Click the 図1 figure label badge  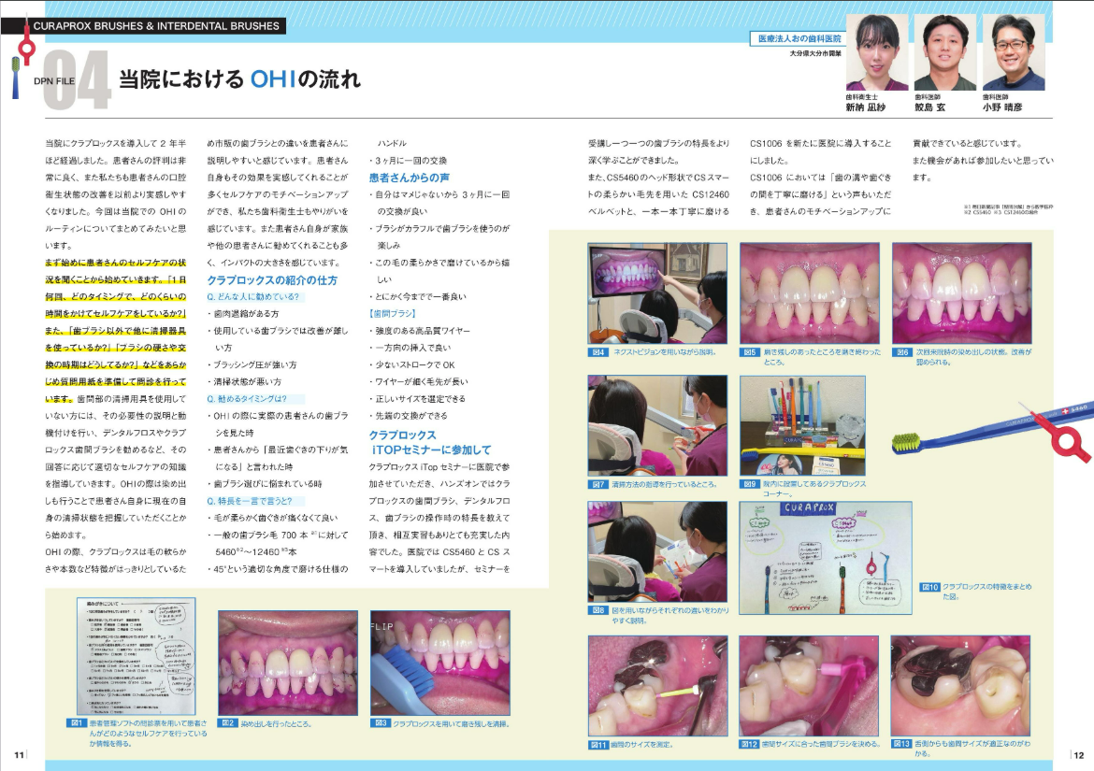[x=75, y=722]
